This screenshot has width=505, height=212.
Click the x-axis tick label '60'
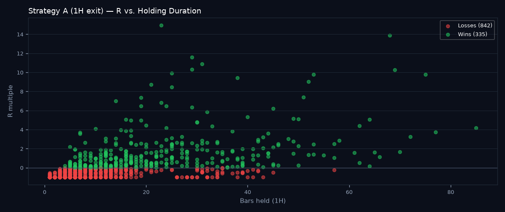[x=349, y=192]
